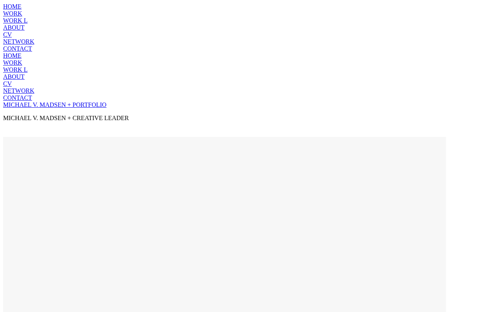This screenshot has height=312, width=499.
Task: Click the text CREATIVE LEADER in the tagline
Action: click(101, 118)
